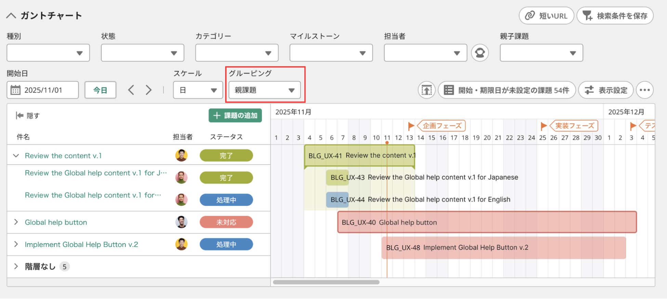This screenshot has height=299, width=667.
Task: Open the 種別 filter dropdown
Action: pyautogui.click(x=48, y=53)
